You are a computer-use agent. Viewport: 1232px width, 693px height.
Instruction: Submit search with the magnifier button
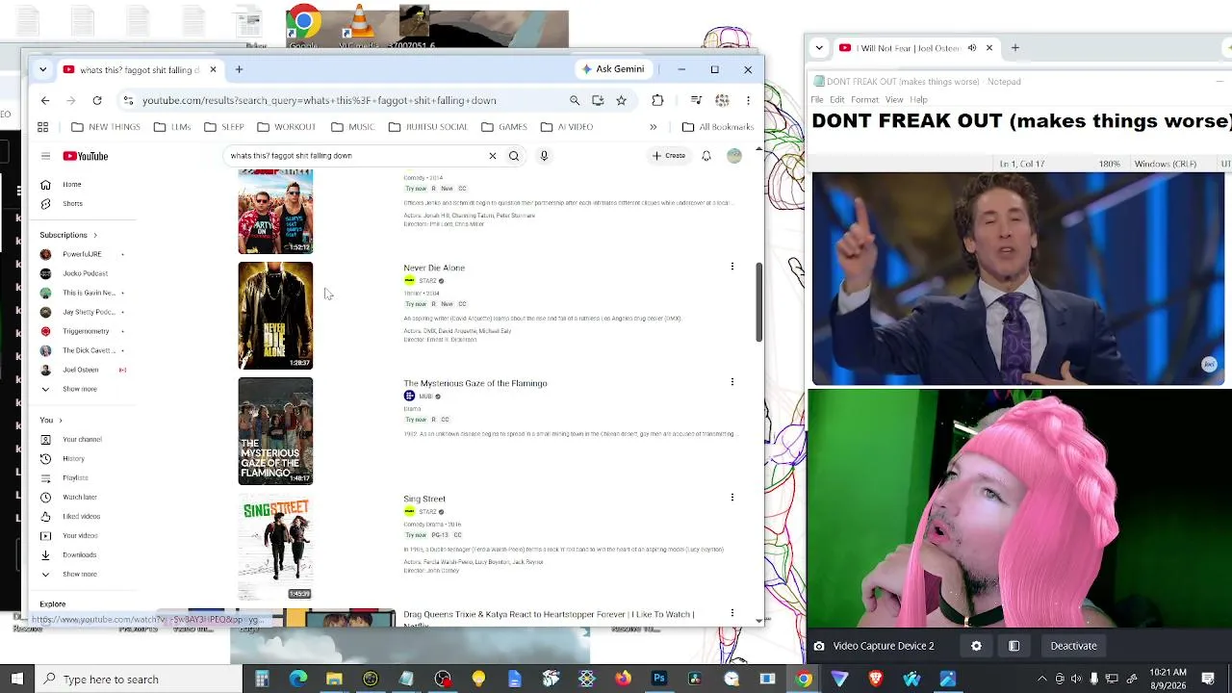click(514, 156)
